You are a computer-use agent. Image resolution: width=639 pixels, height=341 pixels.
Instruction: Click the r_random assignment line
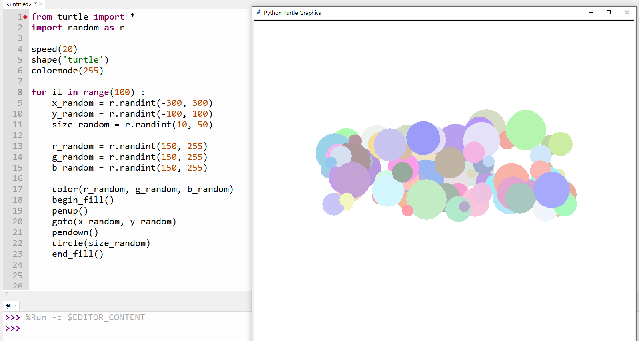point(130,146)
